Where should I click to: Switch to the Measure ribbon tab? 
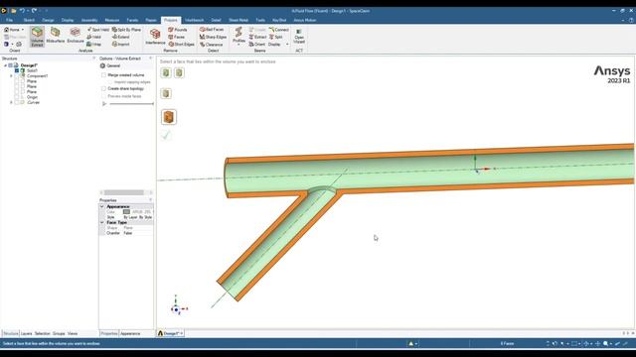(112, 20)
